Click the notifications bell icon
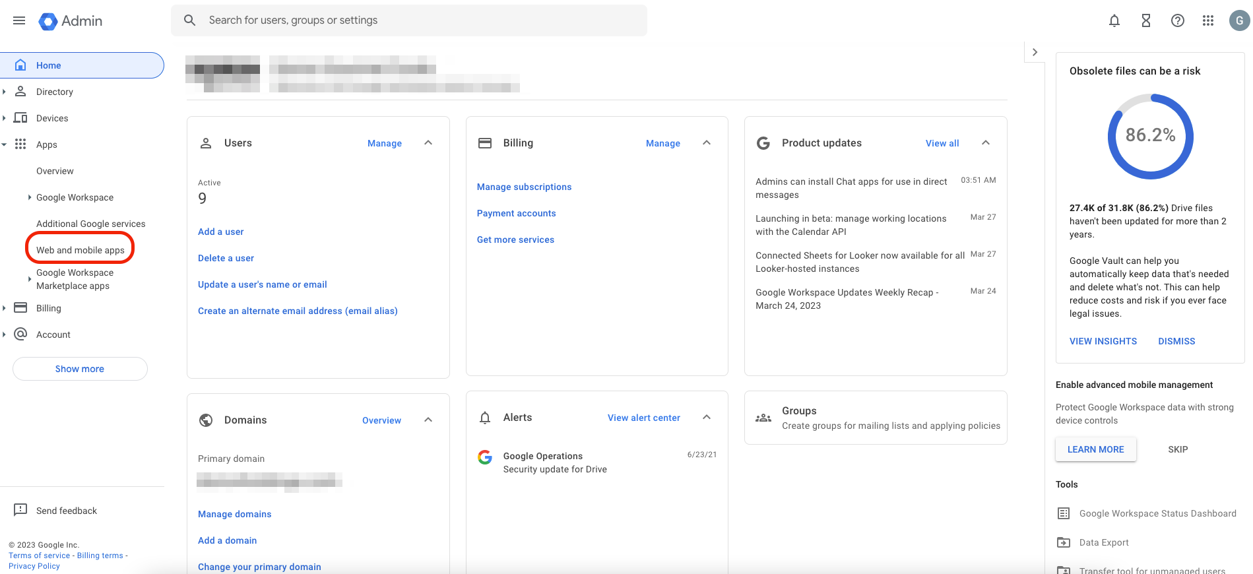Viewport: 1253px width, 574px height. pyautogui.click(x=1114, y=20)
